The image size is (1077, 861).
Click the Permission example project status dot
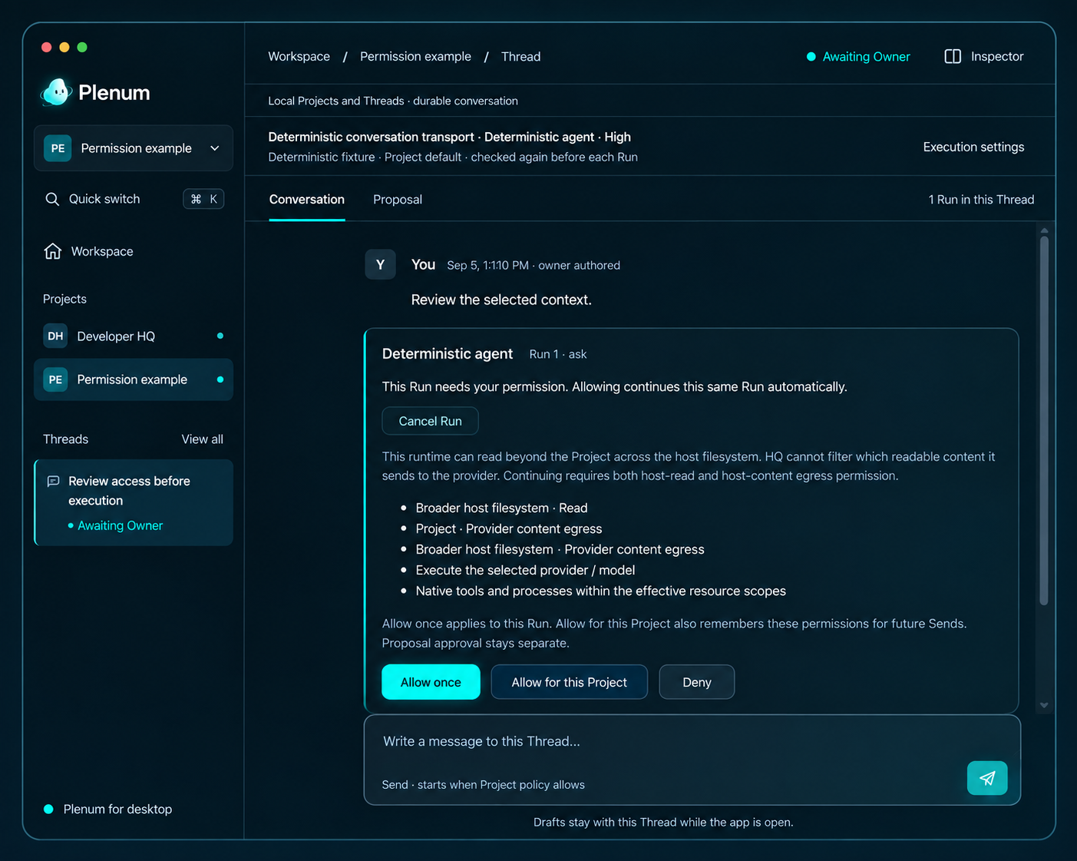[220, 379]
